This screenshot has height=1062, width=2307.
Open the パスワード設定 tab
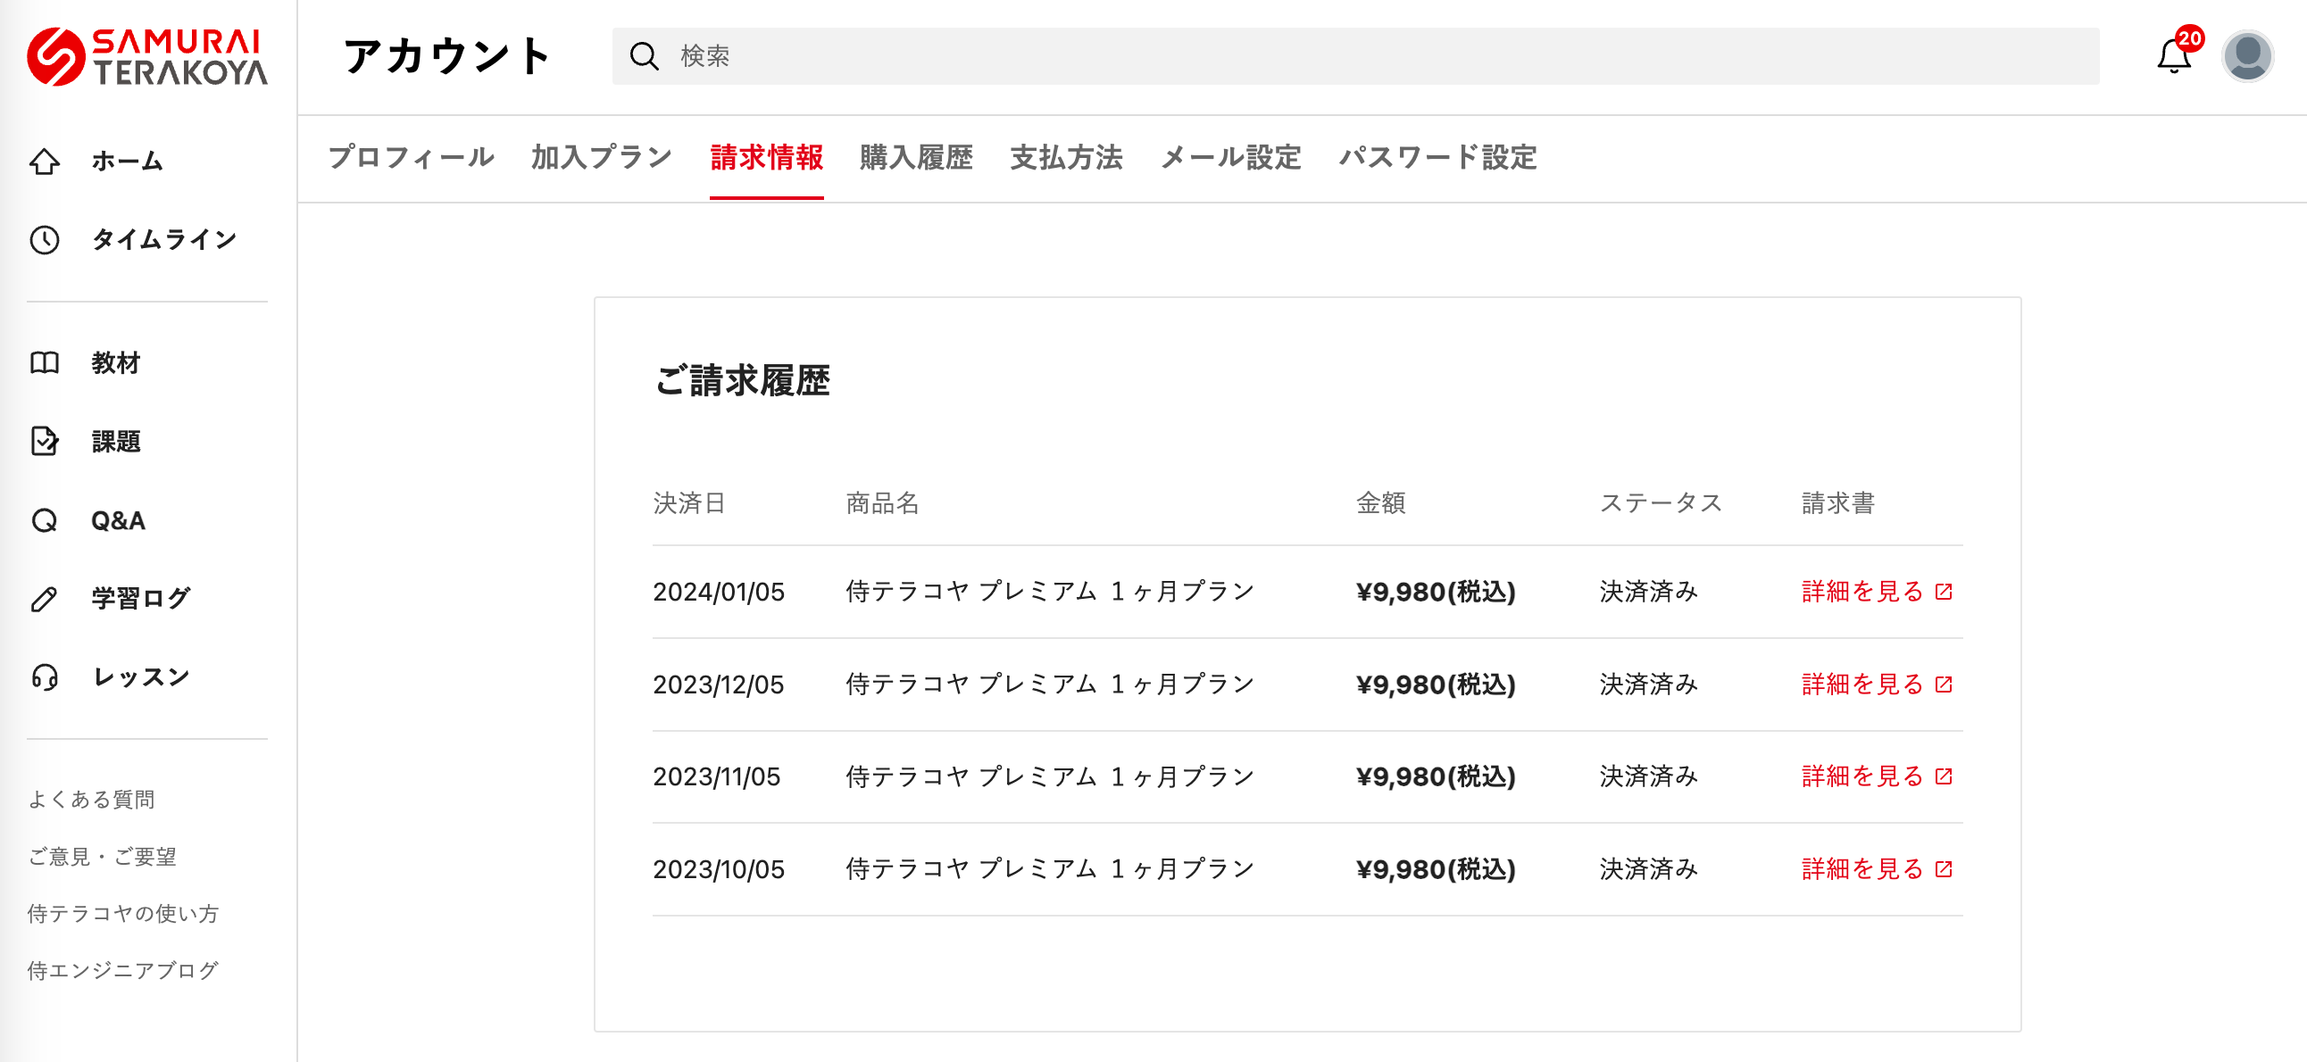coord(1437,158)
